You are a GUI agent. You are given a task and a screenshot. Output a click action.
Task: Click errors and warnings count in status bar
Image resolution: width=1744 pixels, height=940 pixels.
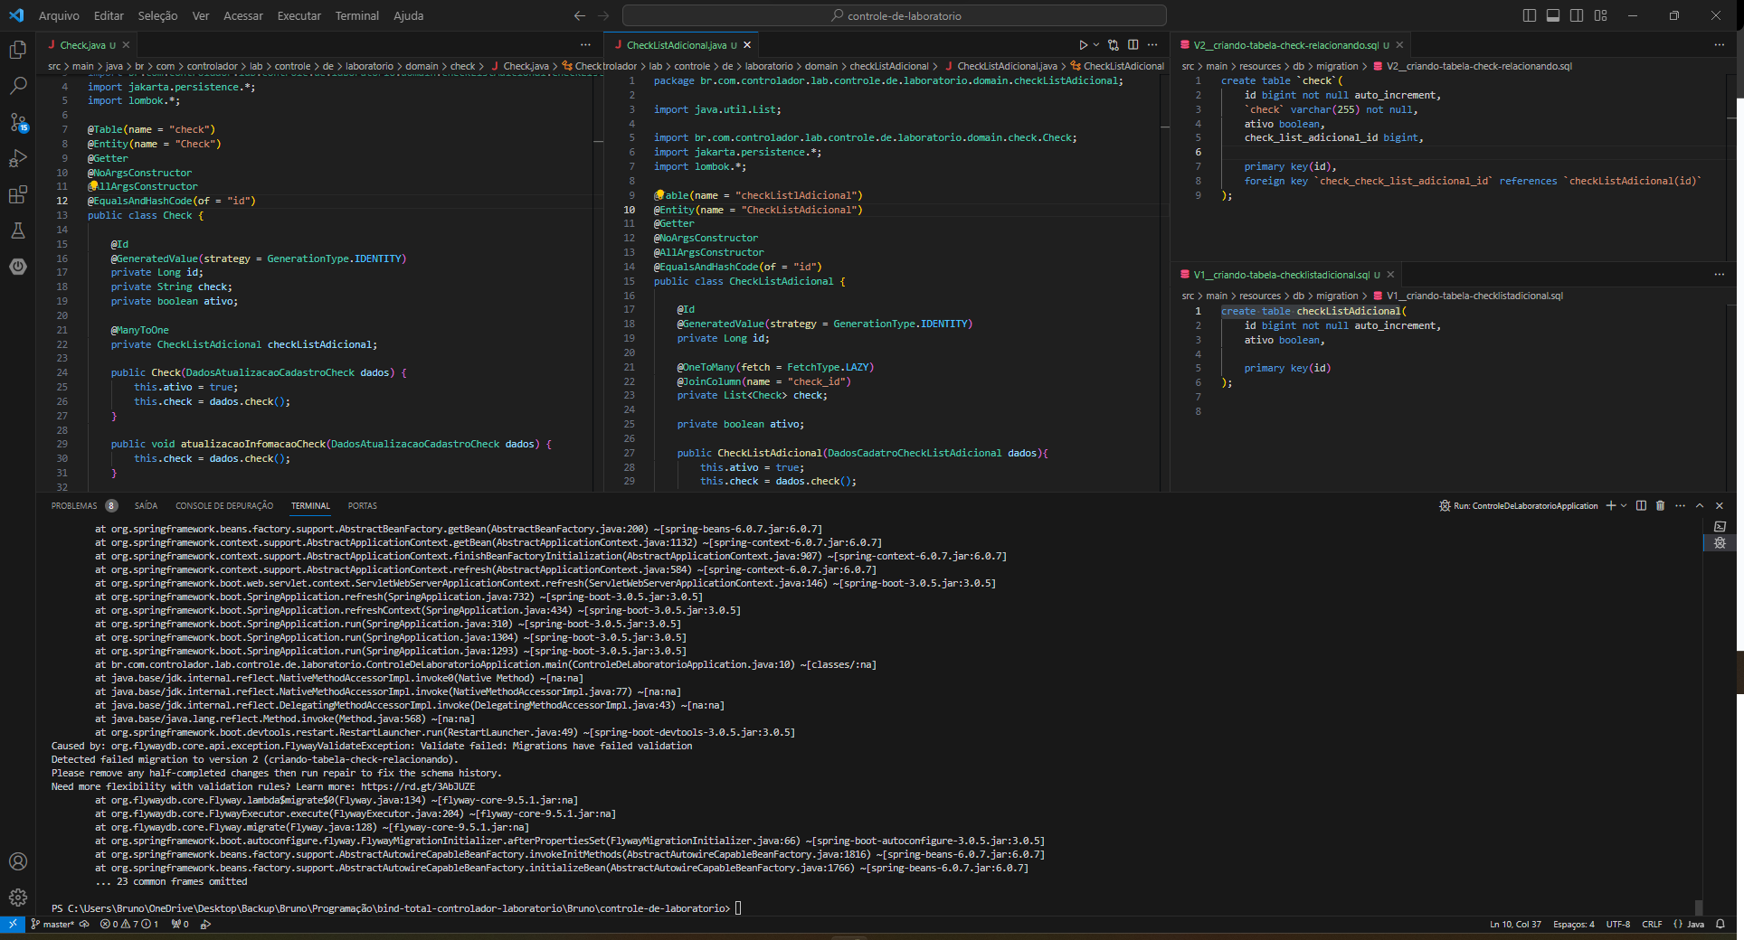pos(129,924)
